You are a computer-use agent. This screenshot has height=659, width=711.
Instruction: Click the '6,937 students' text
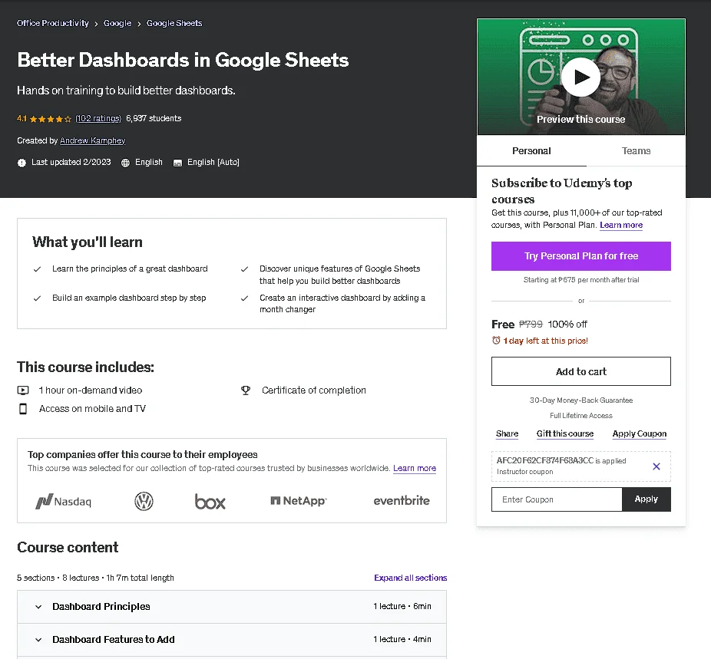[154, 118]
